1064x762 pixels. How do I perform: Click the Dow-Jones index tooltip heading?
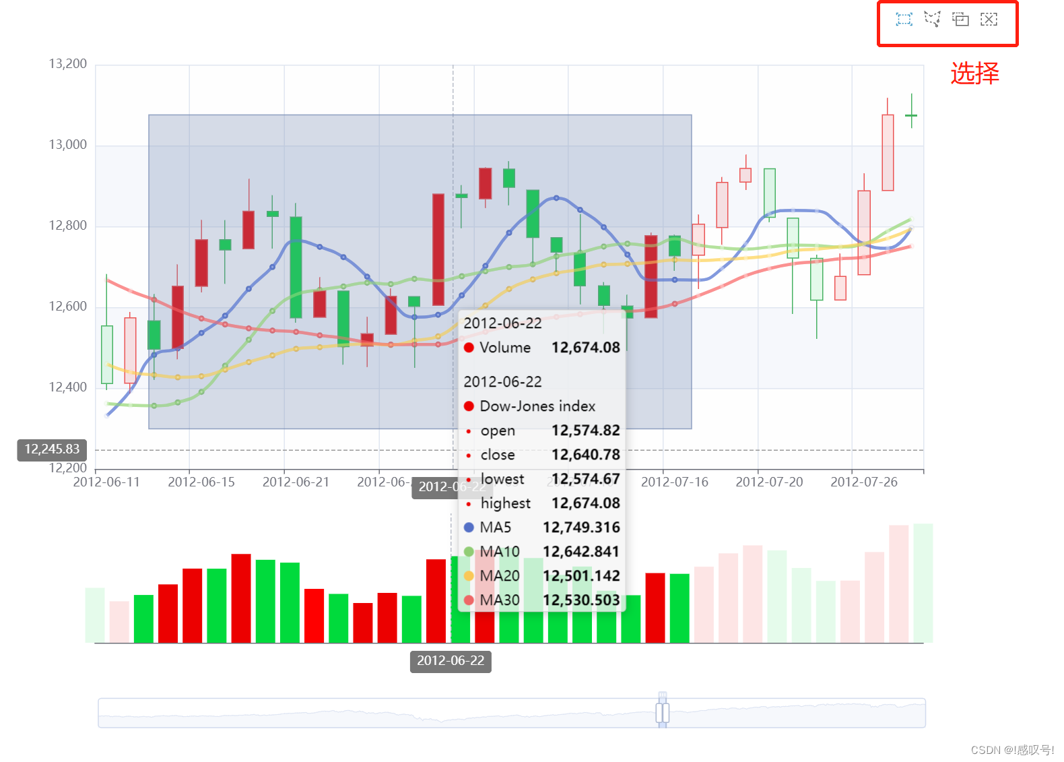pos(537,406)
